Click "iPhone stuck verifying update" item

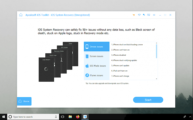point(124,60)
